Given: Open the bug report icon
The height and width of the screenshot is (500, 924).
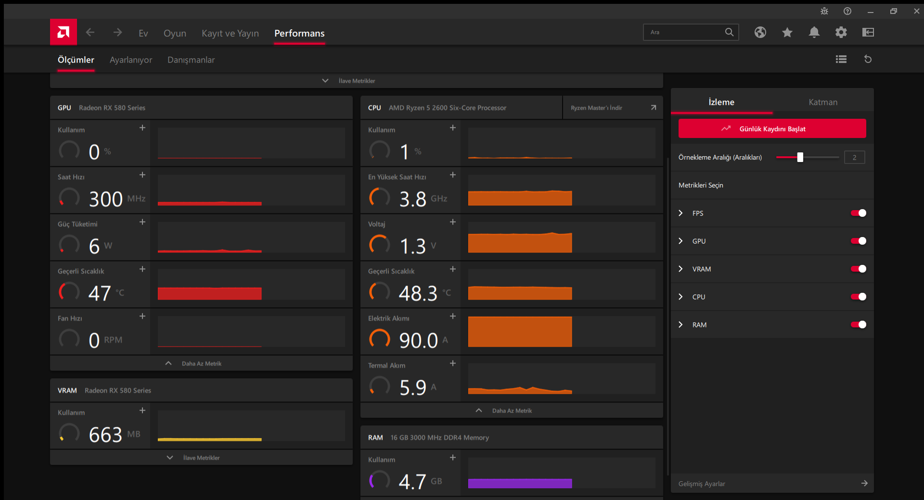Looking at the screenshot, I should [824, 11].
